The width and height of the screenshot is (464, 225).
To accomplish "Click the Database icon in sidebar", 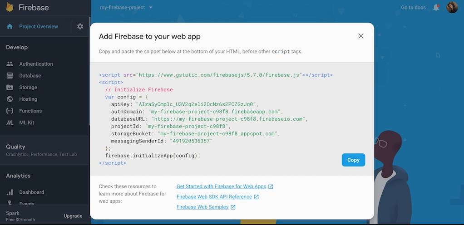I will tap(10, 76).
